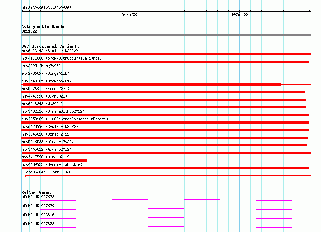Select transcript ADAM9|NR_027638

38,197
